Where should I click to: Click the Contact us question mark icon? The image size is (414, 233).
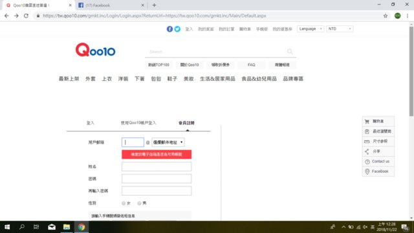point(367,161)
